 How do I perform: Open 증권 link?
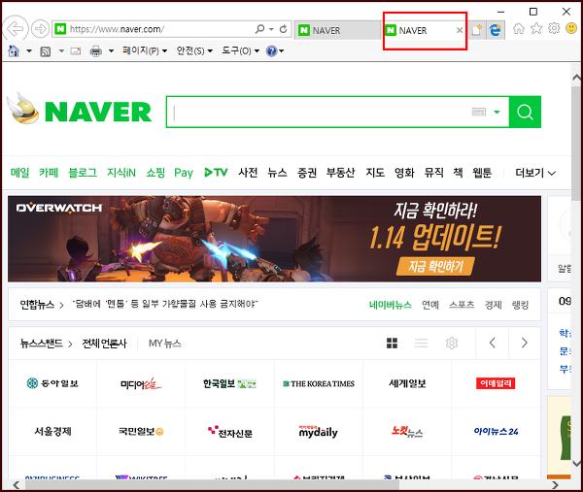[x=307, y=173]
